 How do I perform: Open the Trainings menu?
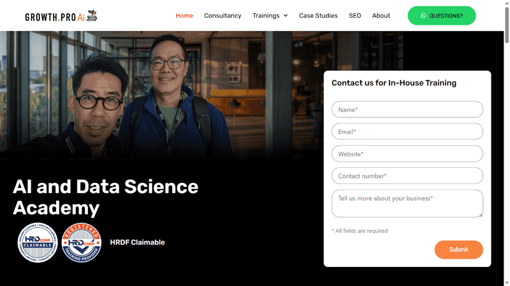point(266,16)
